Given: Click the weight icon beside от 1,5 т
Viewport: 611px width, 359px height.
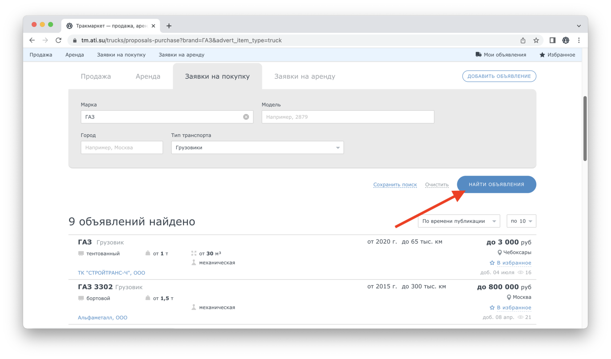Looking at the screenshot, I should pyautogui.click(x=148, y=298).
